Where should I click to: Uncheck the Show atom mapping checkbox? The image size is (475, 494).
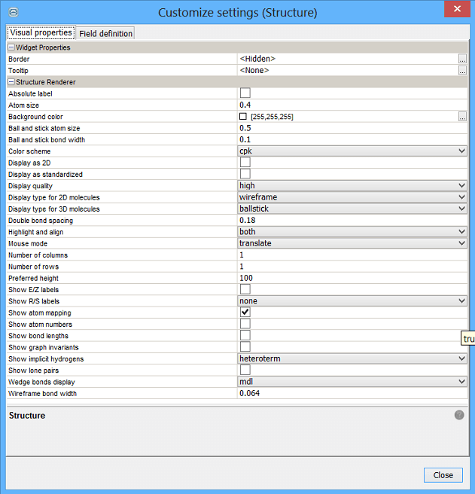pos(245,313)
